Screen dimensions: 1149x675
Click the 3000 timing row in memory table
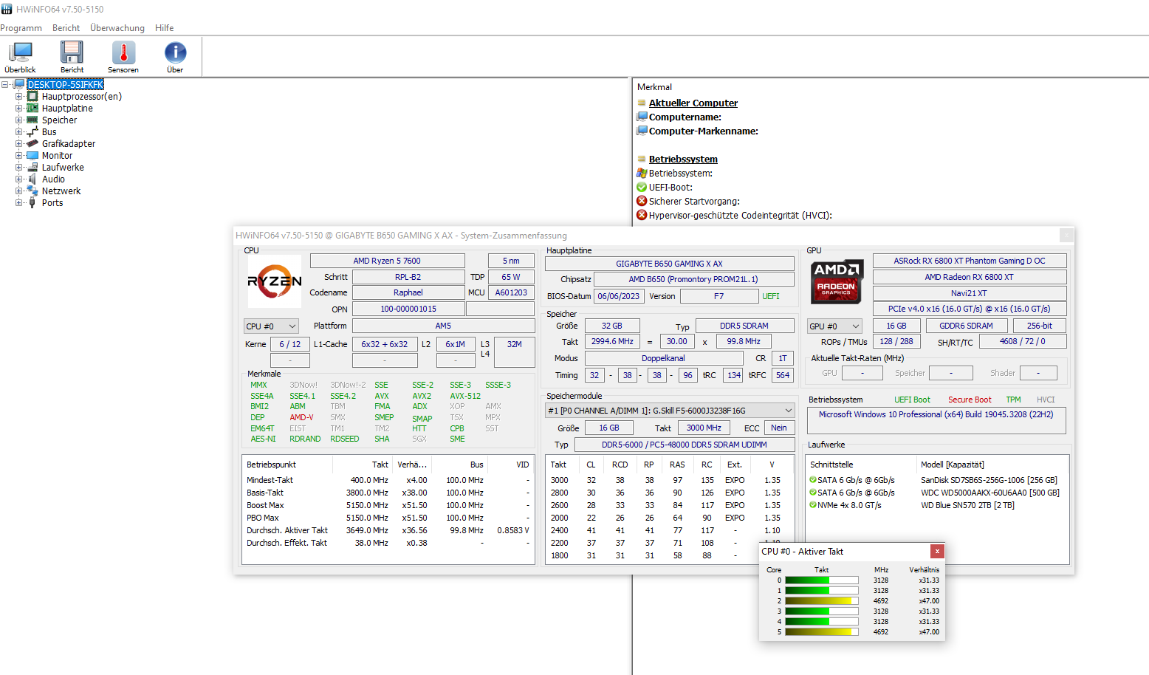tap(670, 480)
